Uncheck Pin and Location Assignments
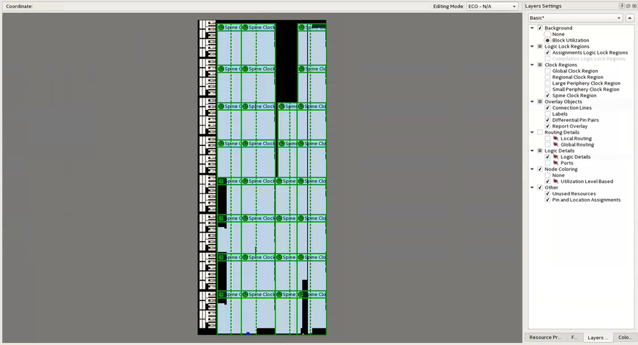Screen dimensions: 638x345 pos(548,200)
